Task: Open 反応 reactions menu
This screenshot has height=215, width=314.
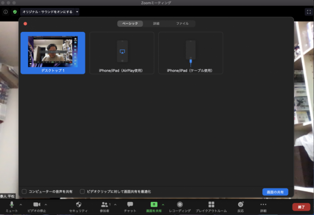Action: tap(241, 207)
